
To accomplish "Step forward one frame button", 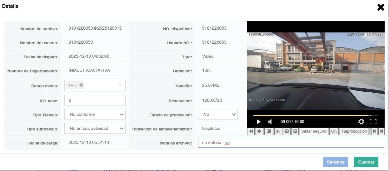I will (x=295, y=131).
